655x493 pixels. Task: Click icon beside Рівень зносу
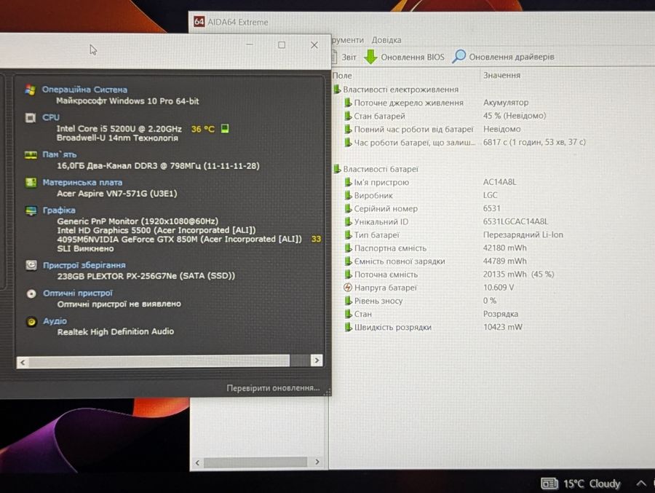(348, 301)
